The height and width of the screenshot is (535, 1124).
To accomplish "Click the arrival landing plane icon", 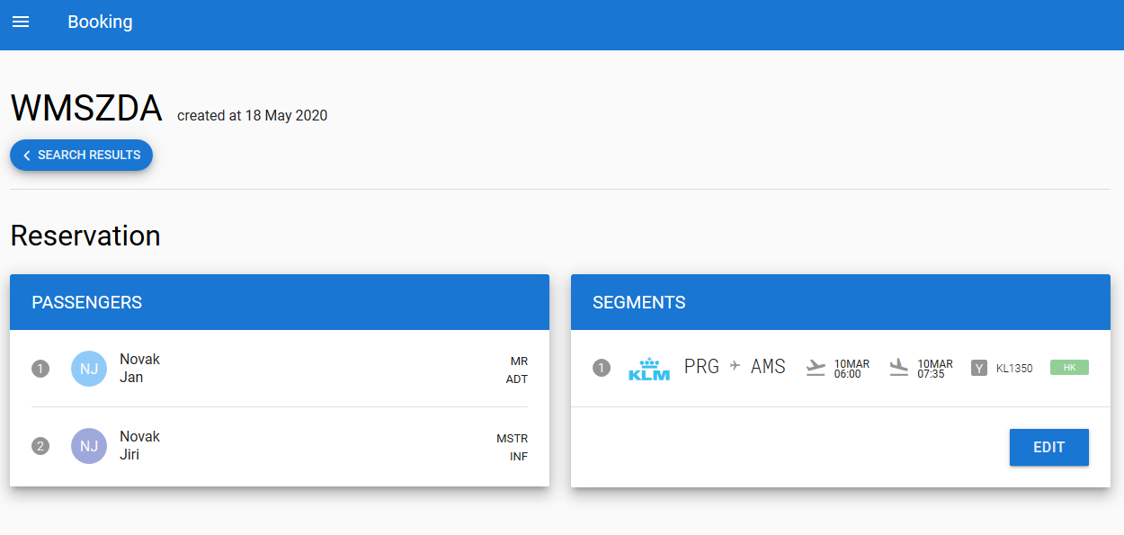I will tap(898, 368).
